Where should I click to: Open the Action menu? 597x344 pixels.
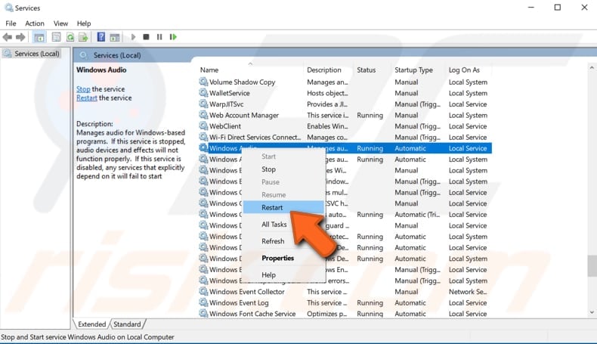35,23
